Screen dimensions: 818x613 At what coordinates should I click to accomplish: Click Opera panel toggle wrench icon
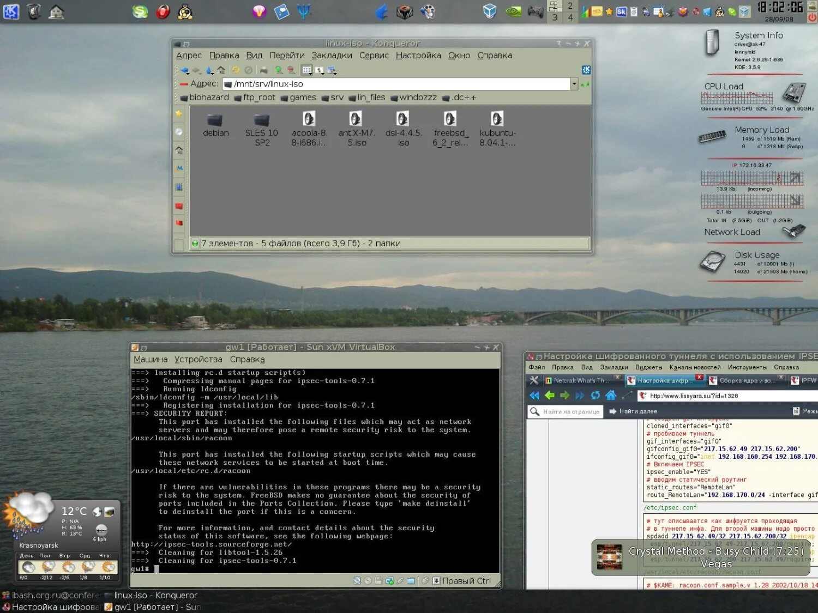[x=534, y=380]
